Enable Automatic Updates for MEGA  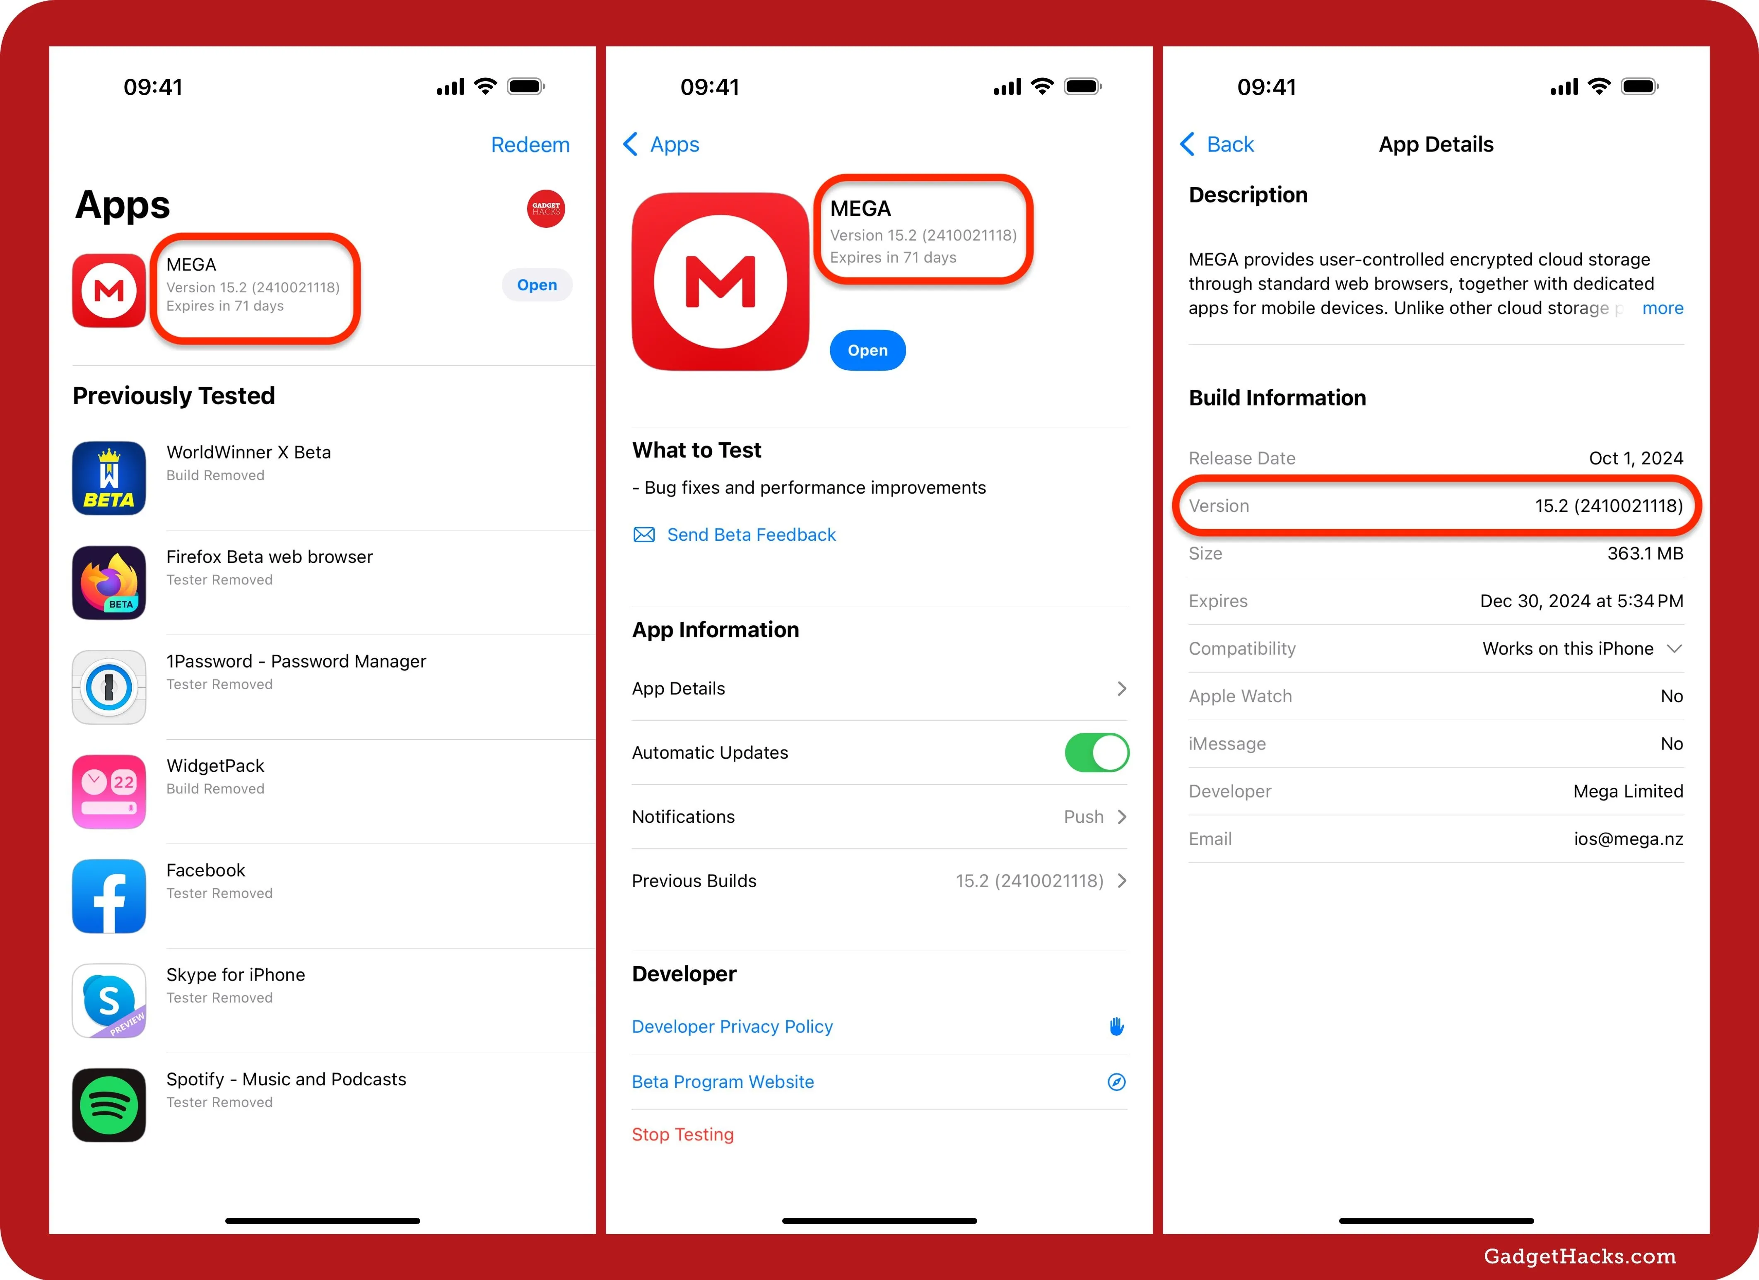pos(1099,751)
